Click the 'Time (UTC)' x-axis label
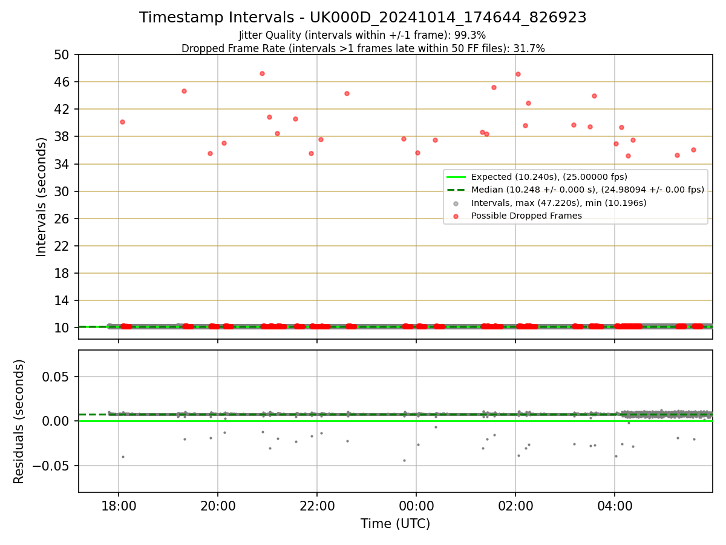 coord(395,524)
